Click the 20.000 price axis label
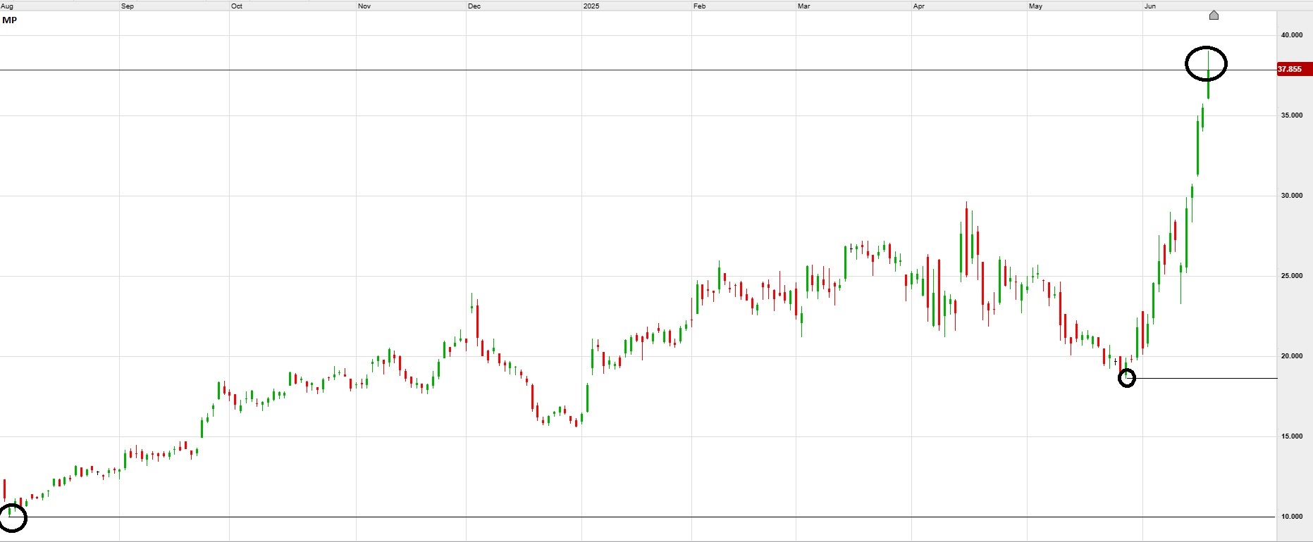This screenshot has width=1313, height=542. tap(1292, 356)
